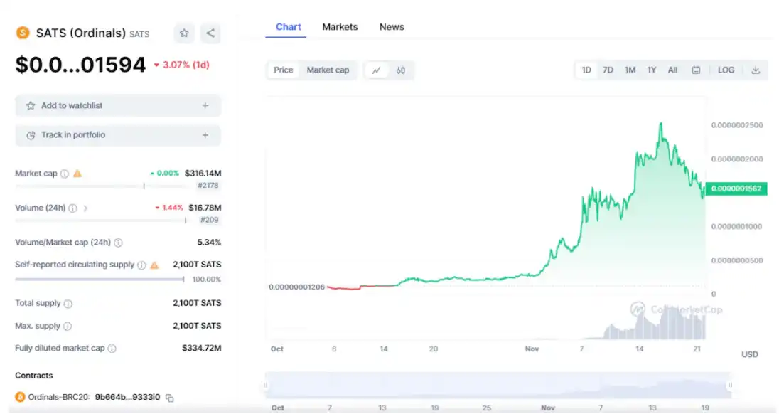The image size is (779, 414).
Task: Switch to candlestick chart view
Action: [401, 70]
